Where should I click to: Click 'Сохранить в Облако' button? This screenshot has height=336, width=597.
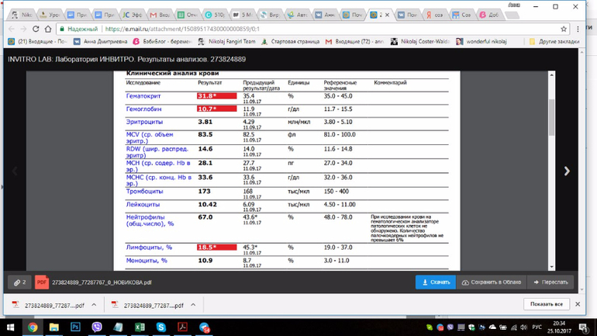(x=492, y=282)
